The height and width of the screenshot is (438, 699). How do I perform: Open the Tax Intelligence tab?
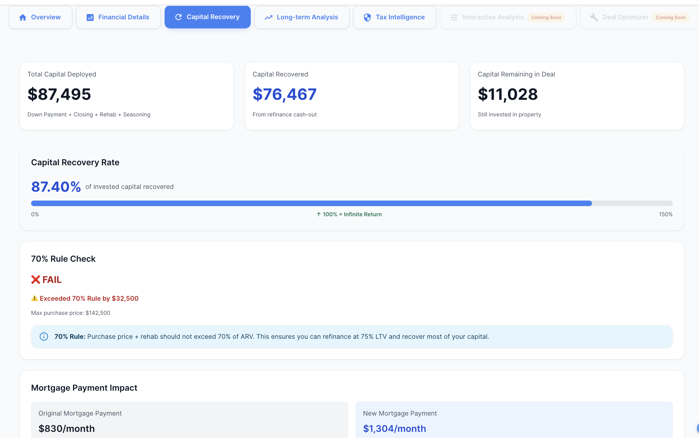click(395, 17)
